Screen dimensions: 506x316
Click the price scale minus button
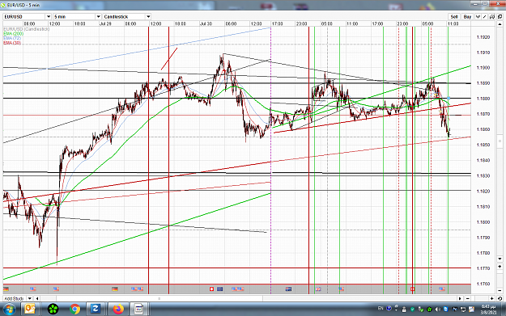pos(500,291)
